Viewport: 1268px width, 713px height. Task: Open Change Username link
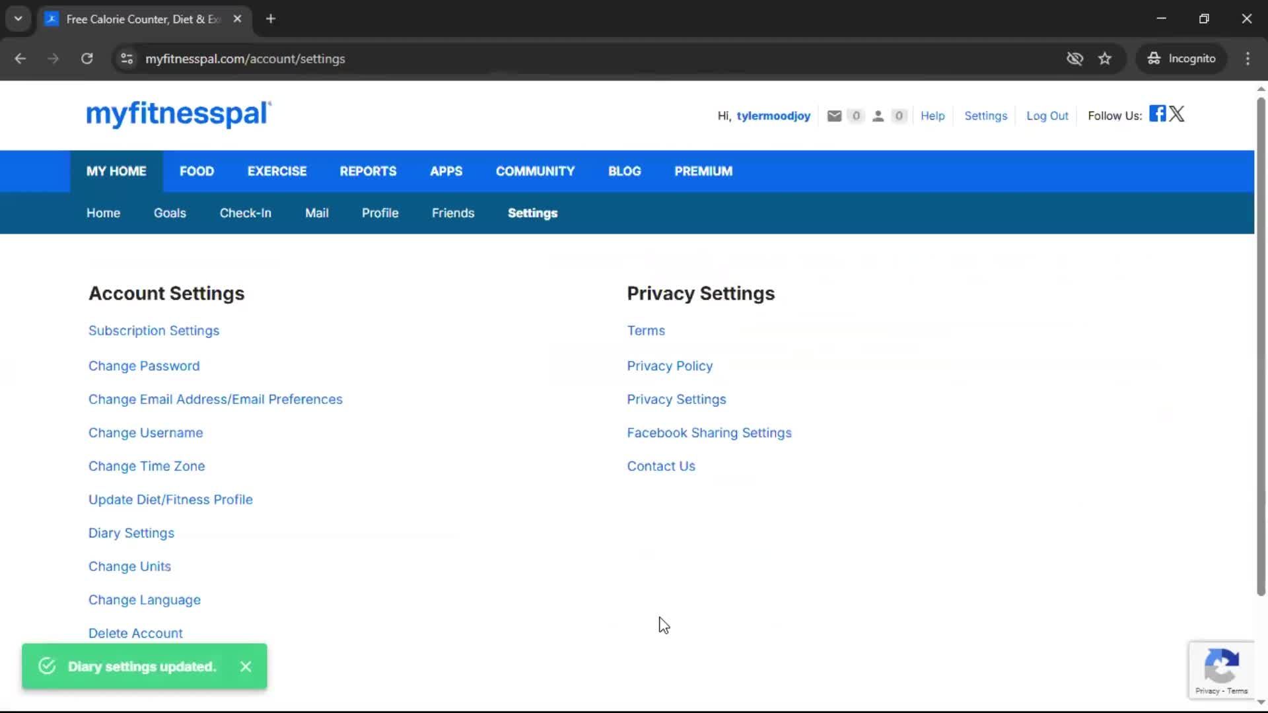(145, 433)
